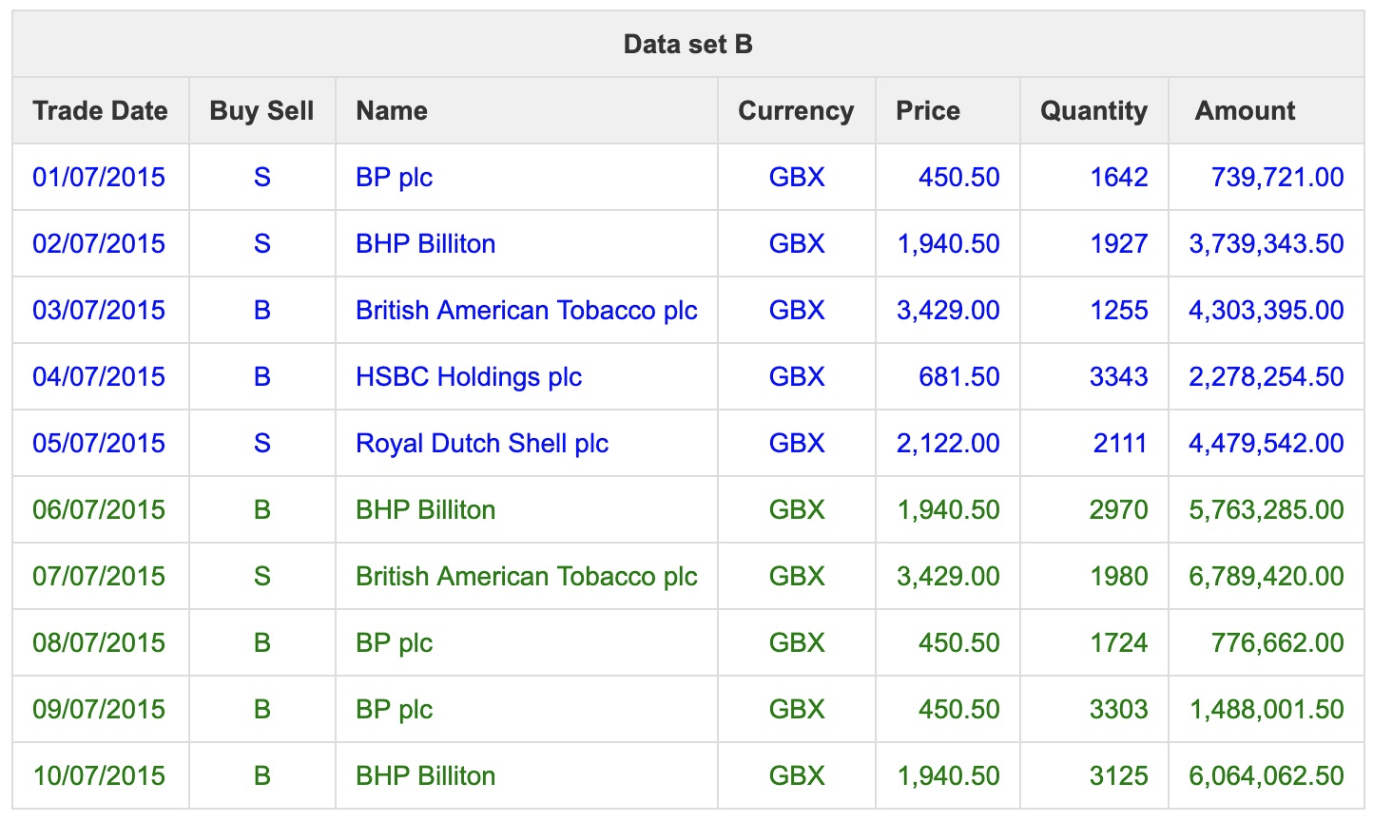Select trade date 07/07/2015
Image resolution: width=1373 pixels, height=821 pixels.
point(99,577)
